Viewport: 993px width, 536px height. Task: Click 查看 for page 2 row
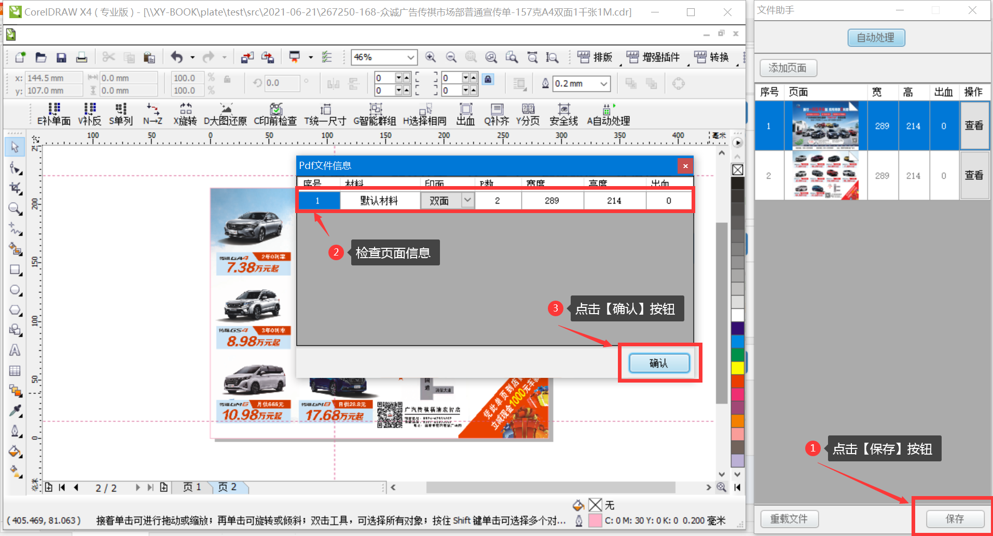pos(974,175)
